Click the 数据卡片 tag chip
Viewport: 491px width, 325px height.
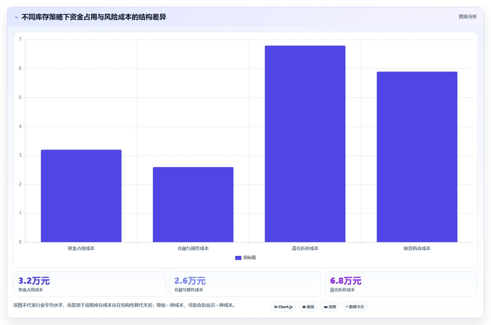tap(355, 307)
